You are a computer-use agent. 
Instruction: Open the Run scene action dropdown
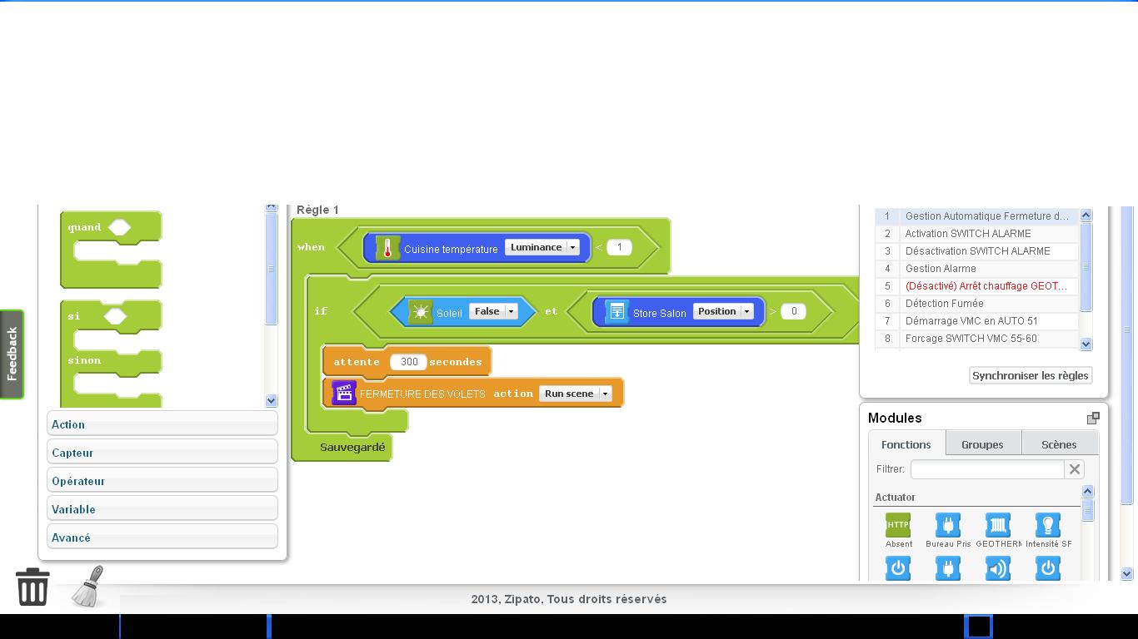tap(576, 394)
